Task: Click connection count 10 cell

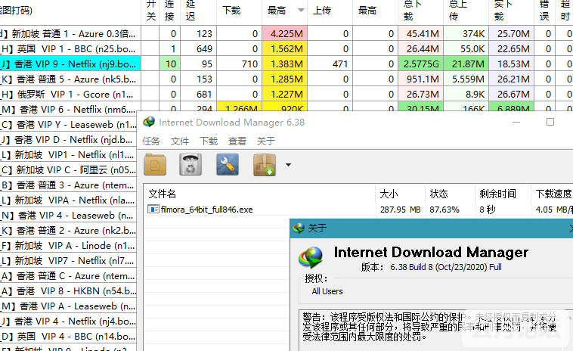Action: [x=170, y=64]
